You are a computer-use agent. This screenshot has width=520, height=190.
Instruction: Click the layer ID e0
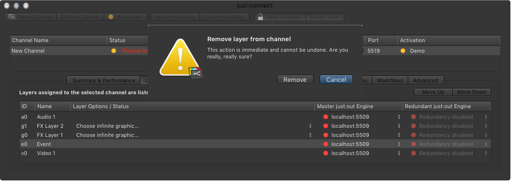(24, 144)
